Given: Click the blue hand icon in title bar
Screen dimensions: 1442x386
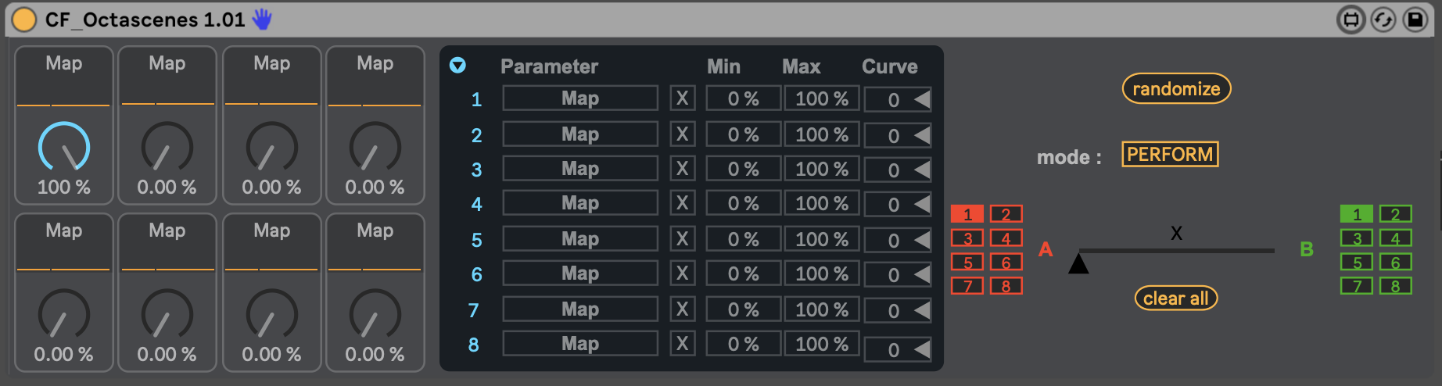Looking at the screenshot, I should [x=262, y=20].
